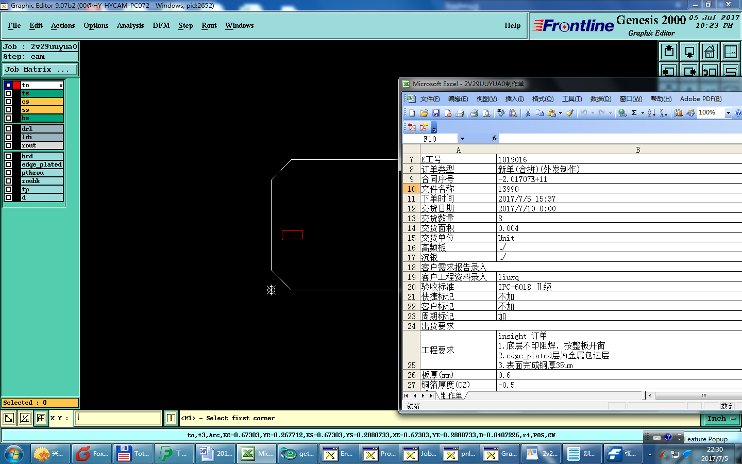Click the first Genesis top-right panel icon

click(x=669, y=52)
